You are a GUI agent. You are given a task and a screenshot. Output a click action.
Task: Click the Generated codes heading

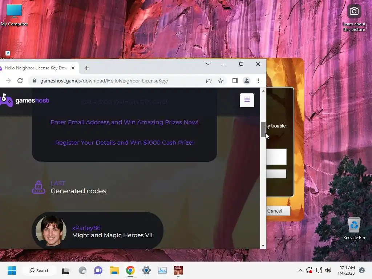pos(78,191)
